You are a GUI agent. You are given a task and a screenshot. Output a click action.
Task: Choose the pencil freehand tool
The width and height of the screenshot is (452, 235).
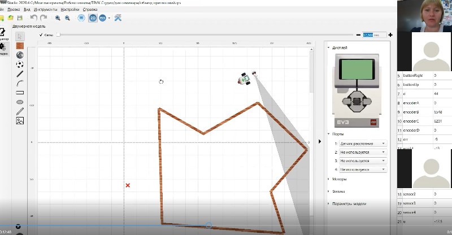[x=20, y=111]
